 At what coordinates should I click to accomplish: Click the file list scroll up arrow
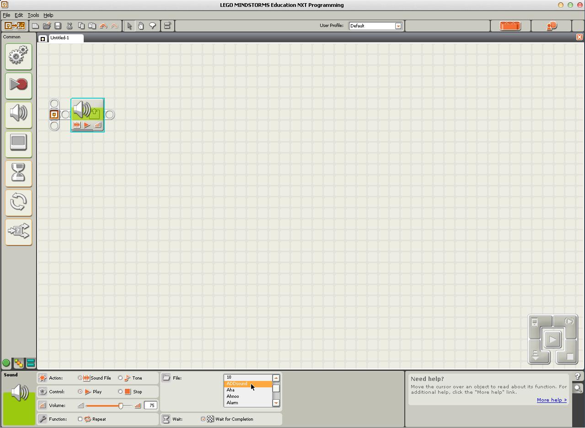pos(276,378)
